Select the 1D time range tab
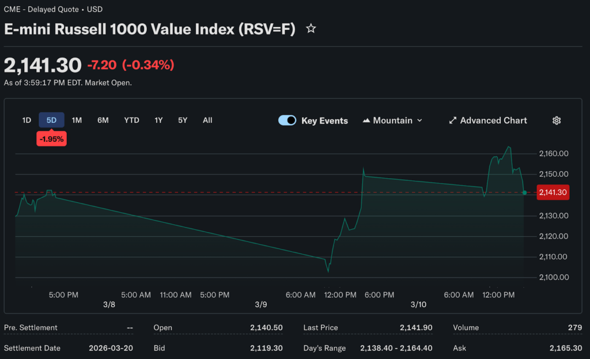Viewport: 590px width, 359px height. pyautogui.click(x=27, y=120)
